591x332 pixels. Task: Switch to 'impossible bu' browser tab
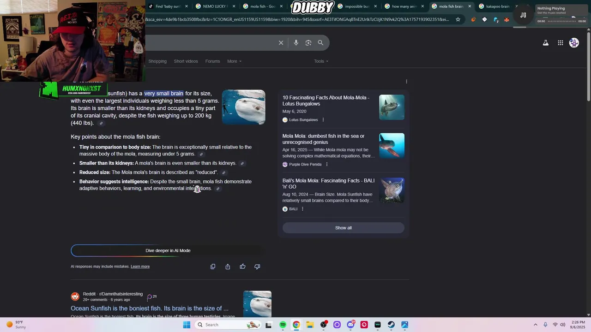coord(356,6)
